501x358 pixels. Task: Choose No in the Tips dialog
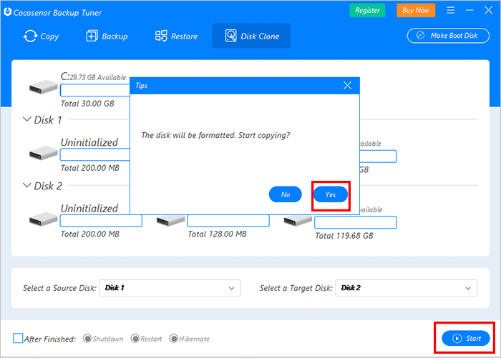tap(286, 194)
